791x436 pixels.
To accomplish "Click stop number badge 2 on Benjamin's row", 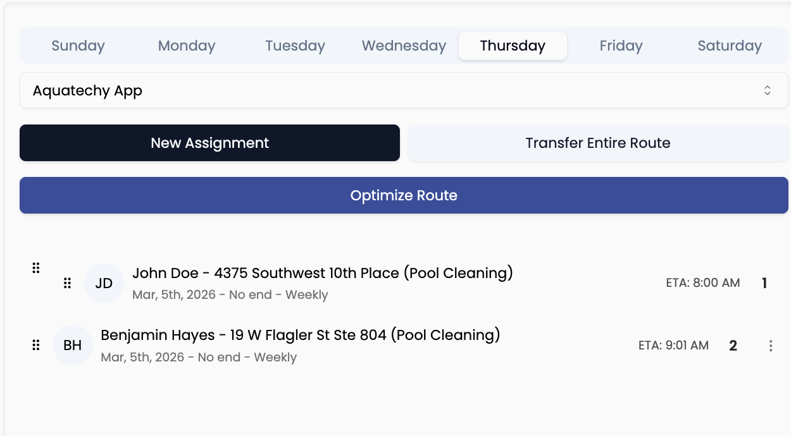I will click(x=733, y=345).
